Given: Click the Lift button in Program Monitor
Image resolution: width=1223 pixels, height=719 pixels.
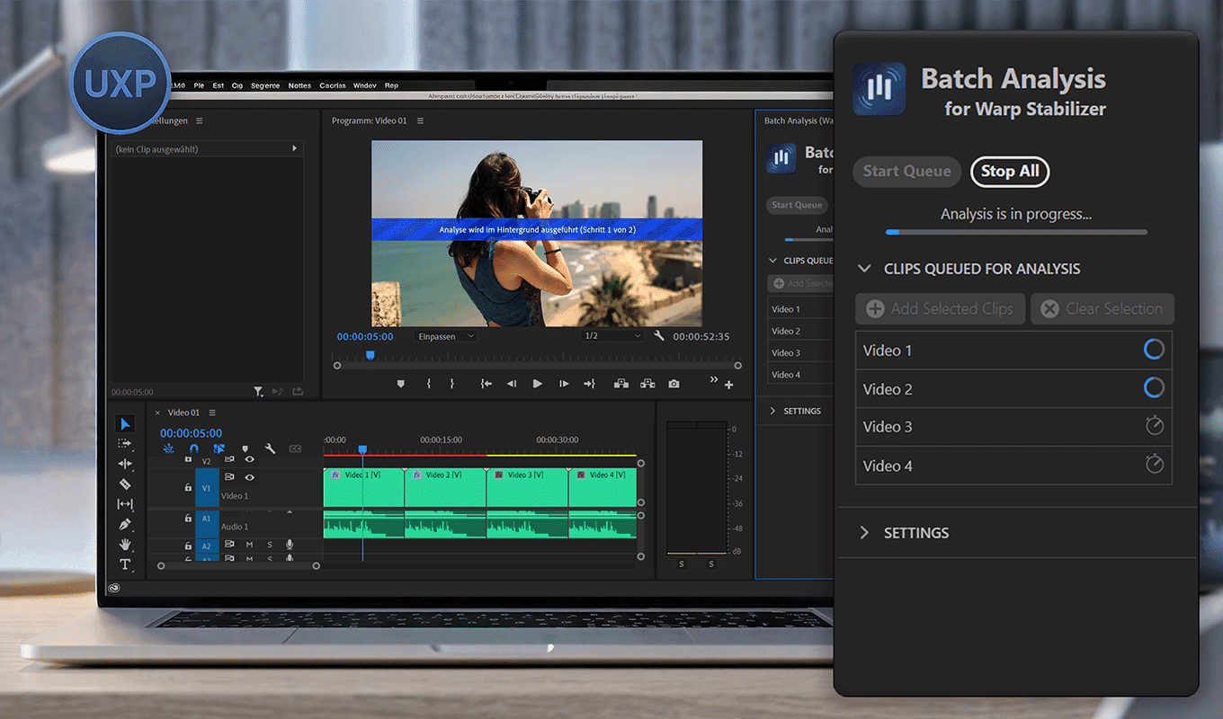Looking at the screenshot, I should [x=620, y=384].
